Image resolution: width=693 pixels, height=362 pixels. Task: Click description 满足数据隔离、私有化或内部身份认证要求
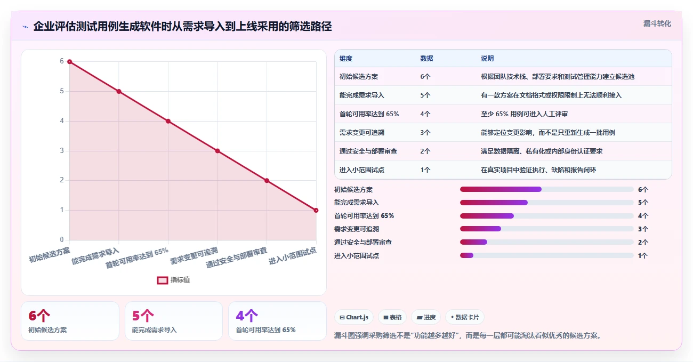pos(542,151)
